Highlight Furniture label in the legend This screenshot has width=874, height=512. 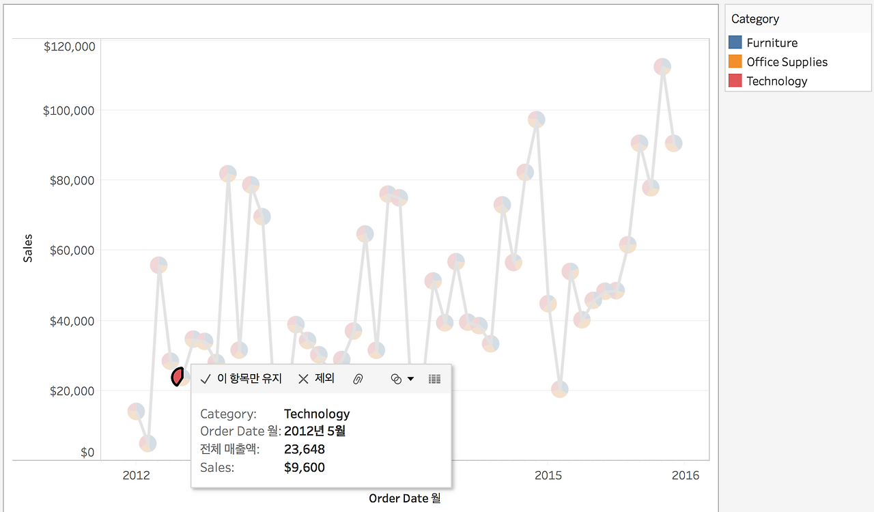tap(772, 42)
